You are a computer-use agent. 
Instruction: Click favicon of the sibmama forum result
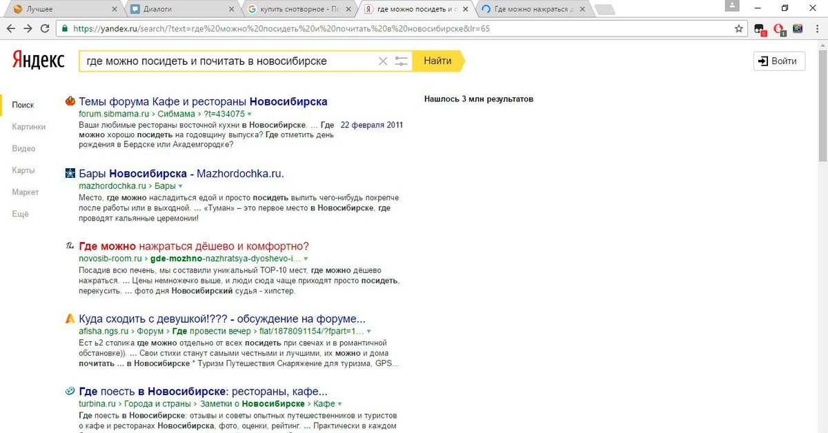tap(70, 101)
